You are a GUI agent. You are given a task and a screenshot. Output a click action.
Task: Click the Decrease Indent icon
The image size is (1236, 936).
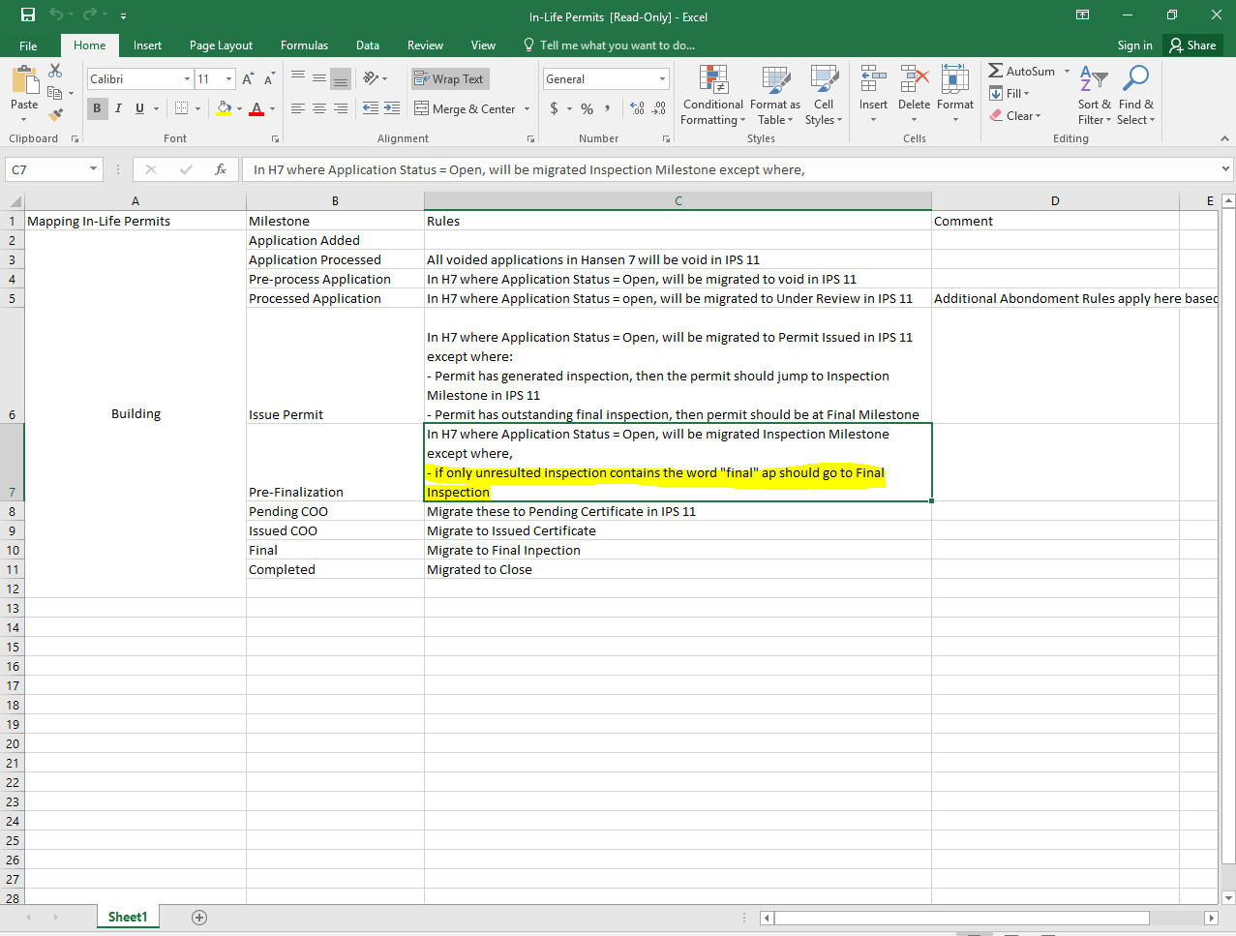coord(371,108)
